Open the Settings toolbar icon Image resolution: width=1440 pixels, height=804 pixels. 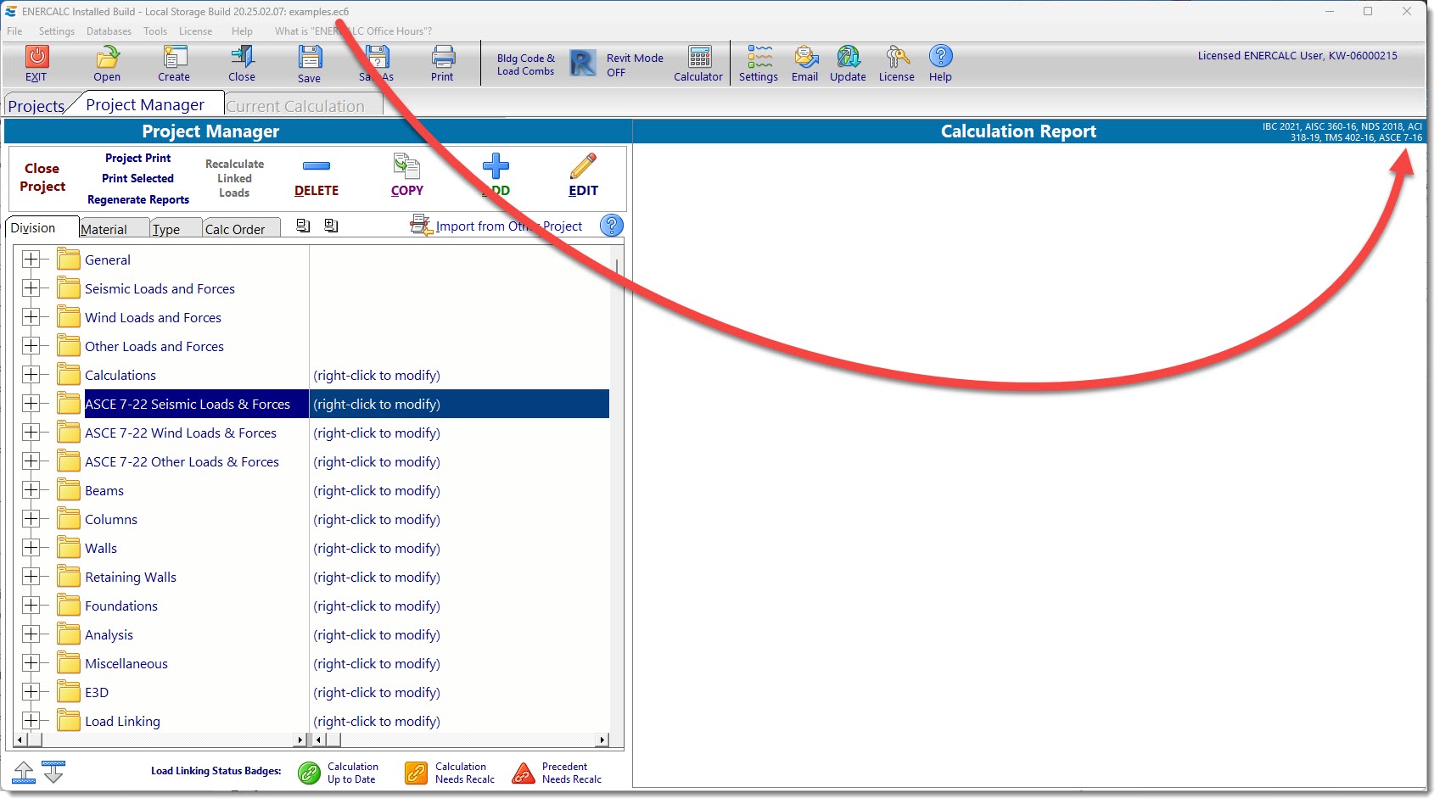coord(759,57)
